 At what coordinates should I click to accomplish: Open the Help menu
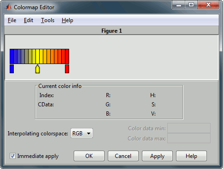(67, 20)
